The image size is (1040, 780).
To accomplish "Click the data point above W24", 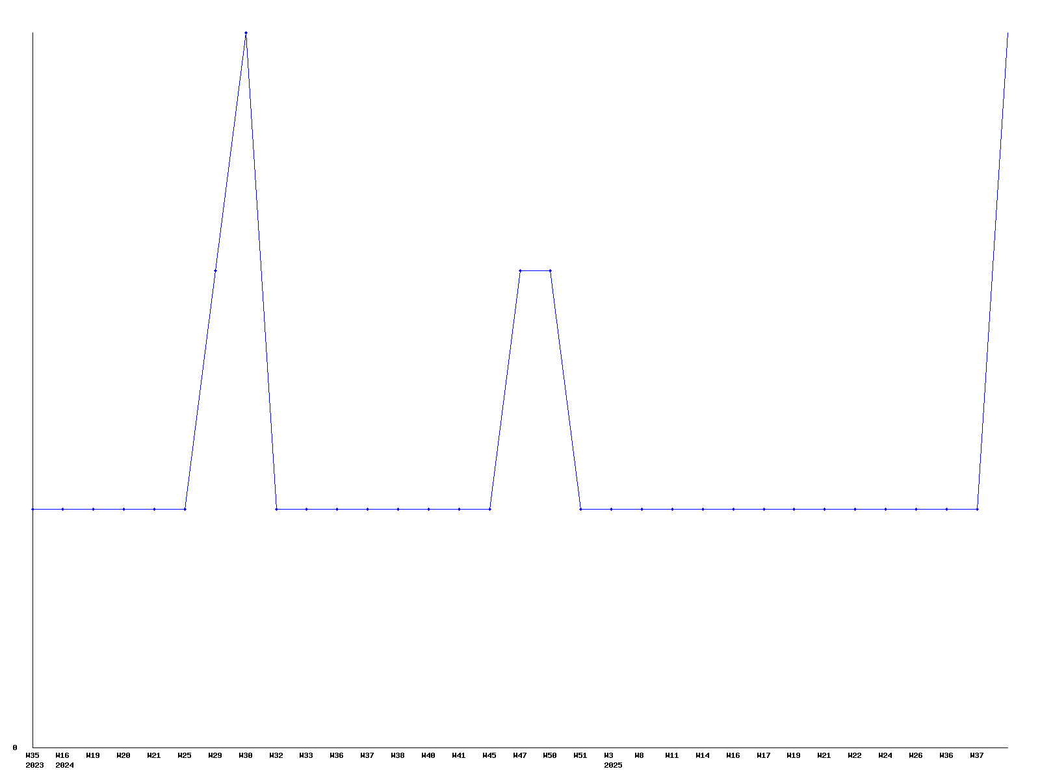I will click(885, 509).
